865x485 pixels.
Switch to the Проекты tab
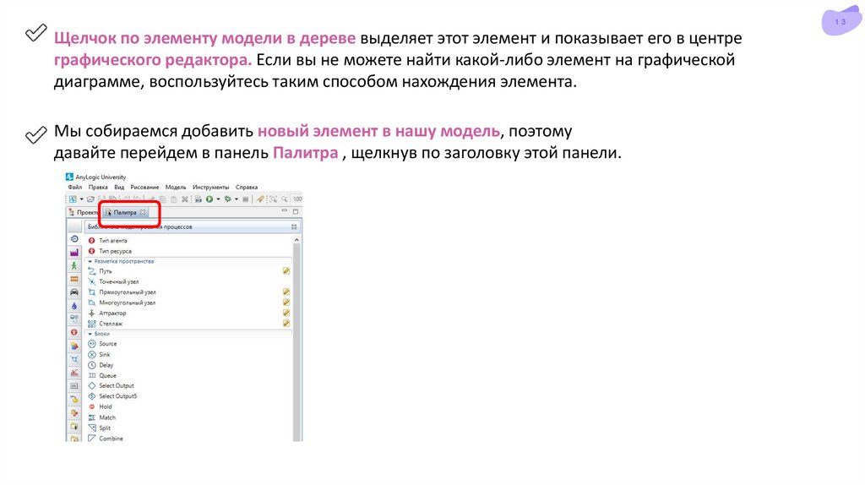tap(84, 212)
